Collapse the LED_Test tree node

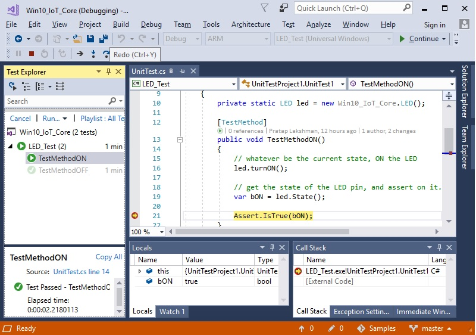pos(11,146)
